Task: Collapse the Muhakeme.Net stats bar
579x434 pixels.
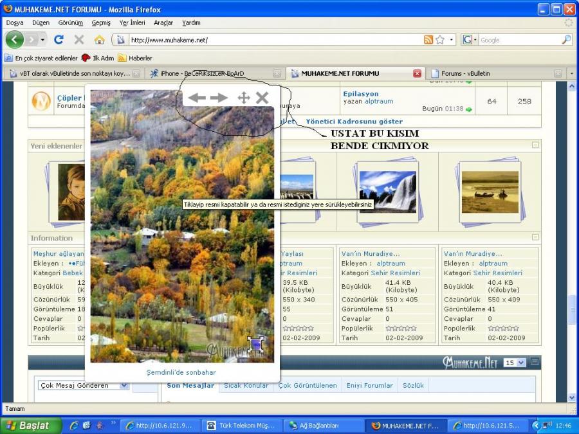Action: tap(535, 362)
